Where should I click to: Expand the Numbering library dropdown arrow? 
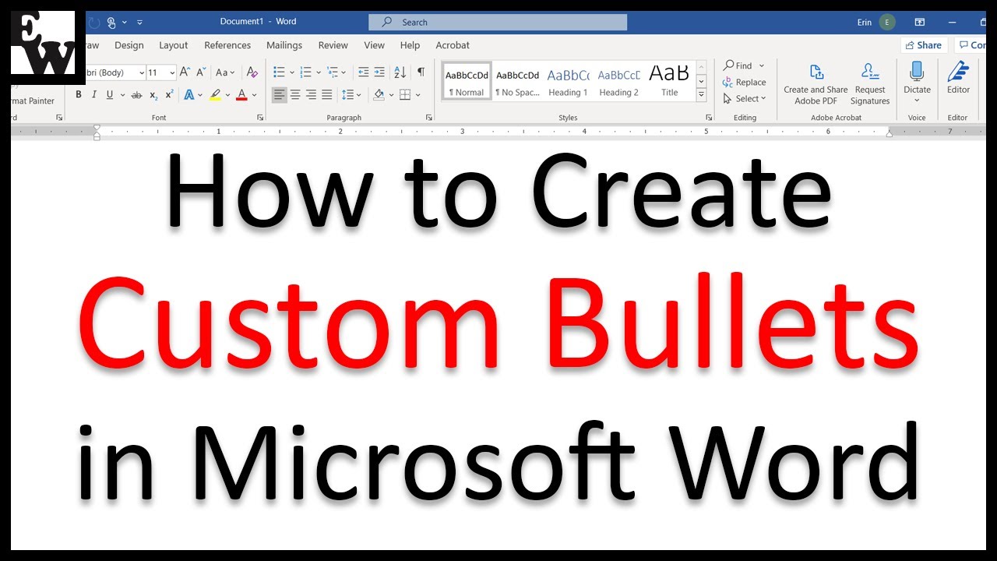point(318,72)
